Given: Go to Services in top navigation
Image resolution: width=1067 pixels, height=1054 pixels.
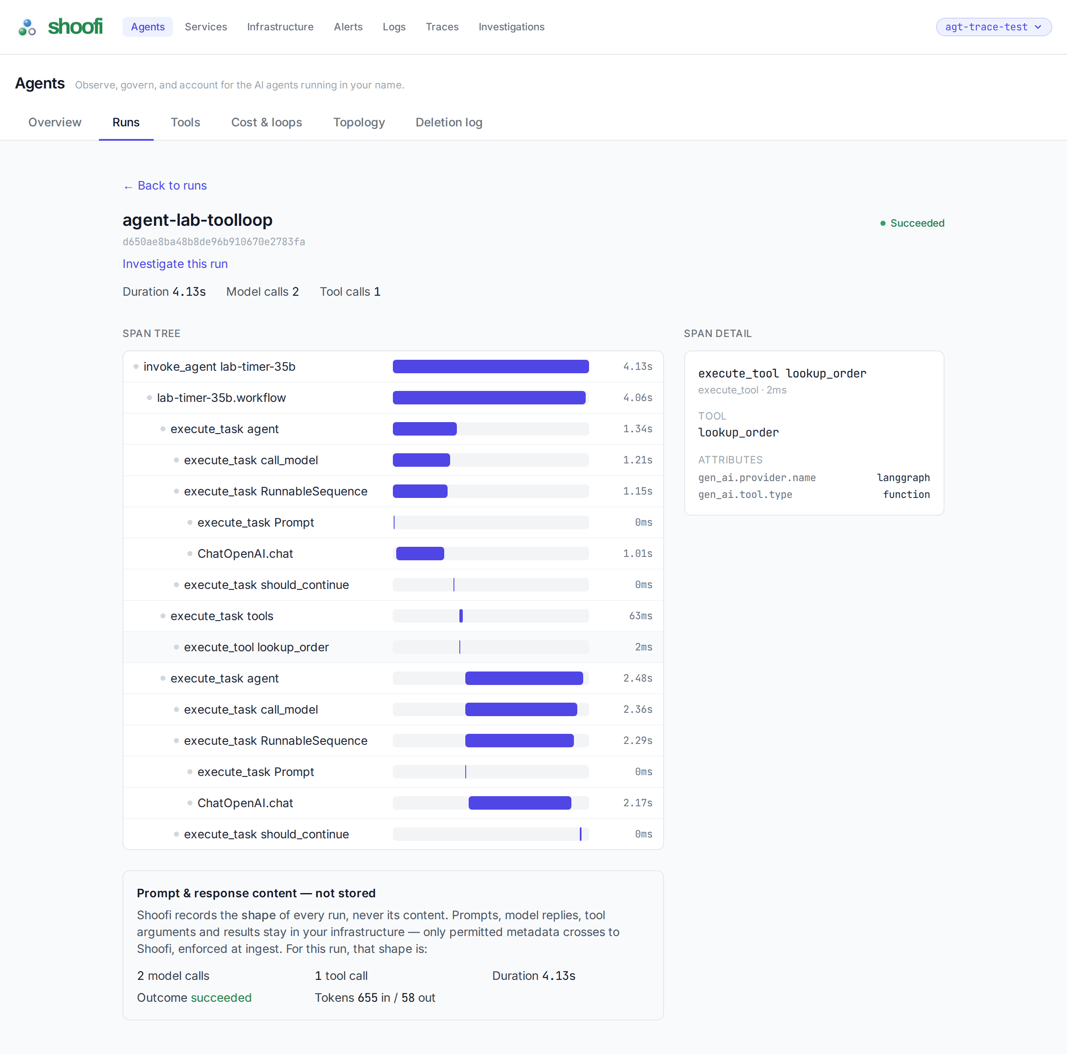Looking at the screenshot, I should (206, 27).
